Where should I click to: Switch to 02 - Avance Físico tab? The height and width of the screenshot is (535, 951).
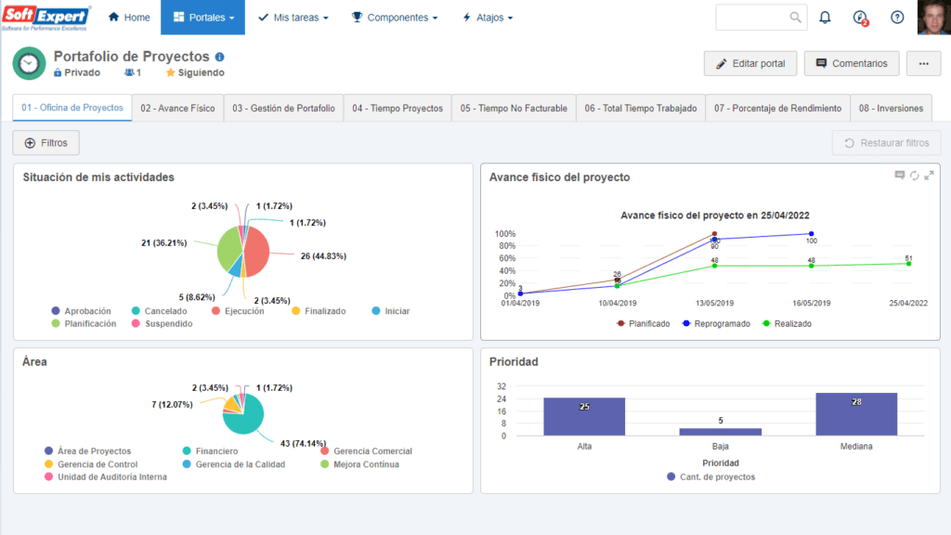177,108
